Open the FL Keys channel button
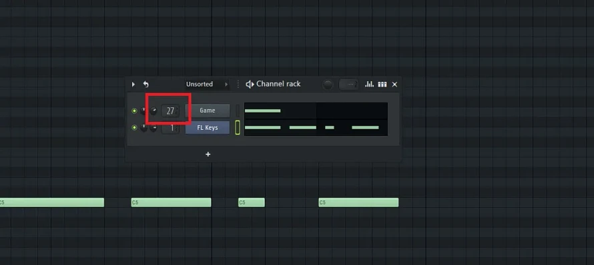 [208, 128]
